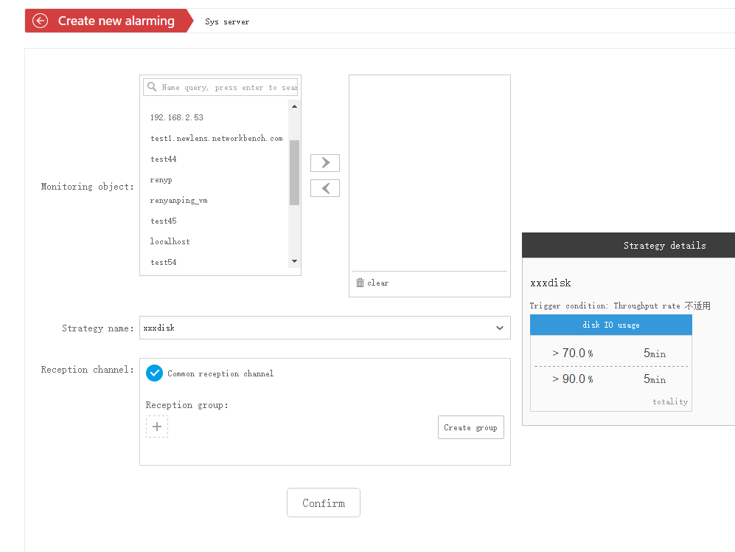Add a reception group with the plus icon
The width and height of the screenshot is (735, 552).
tap(157, 427)
